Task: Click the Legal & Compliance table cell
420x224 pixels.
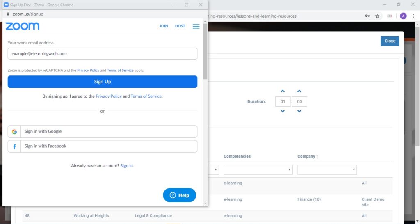Action: coord(153,216)
